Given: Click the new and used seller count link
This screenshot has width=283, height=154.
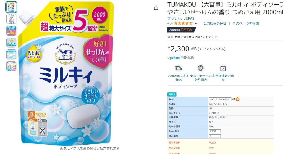Looking at the screenshot, I should pos(218,117).
